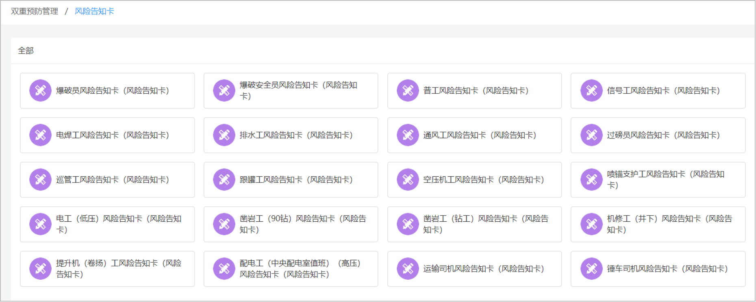Open the 通风工风险告知卡 card
Viewport: 756px width, 302px height.
pyautogui.click(x=479, y=135)
